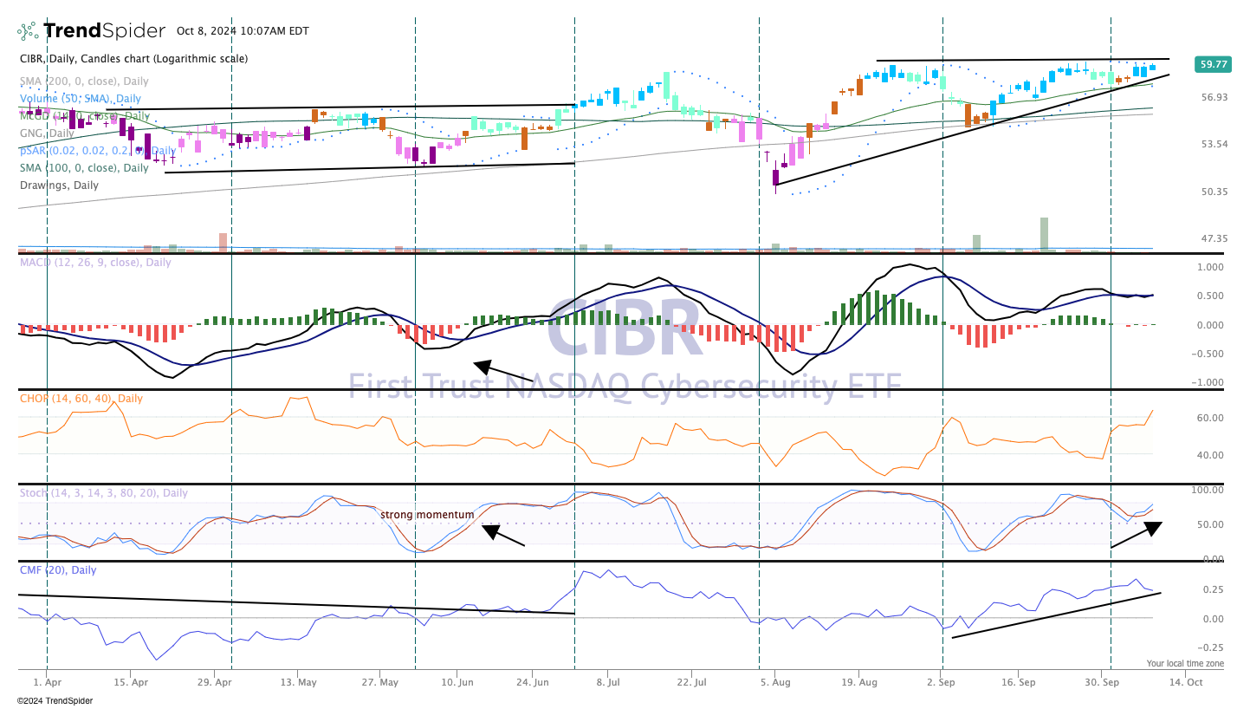The height and width of the screenshot is (709, 1250).
Task: Click the 56.93 level on price axis
Action: [1216, 97]
